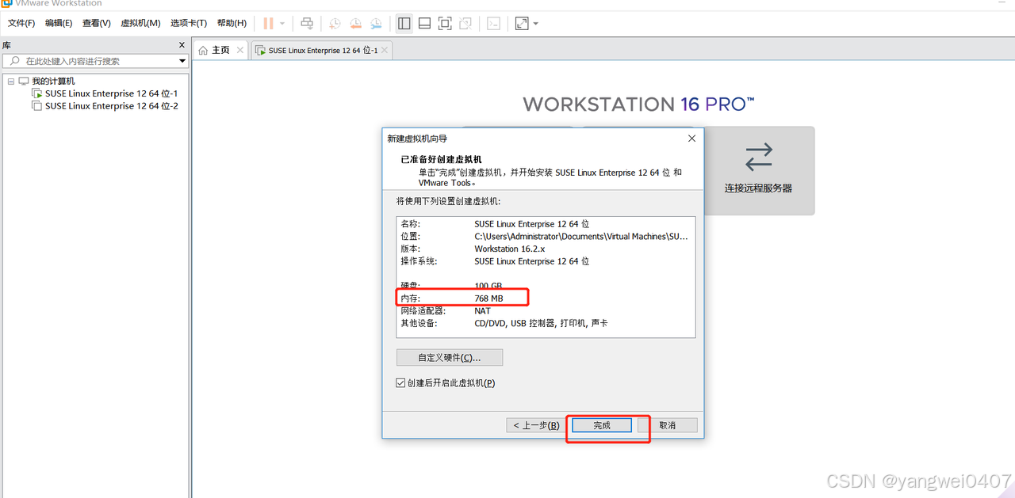Click the Workstation 16.2.x version value
Viewport: 1015px width, 498px height.
[509, 249]
